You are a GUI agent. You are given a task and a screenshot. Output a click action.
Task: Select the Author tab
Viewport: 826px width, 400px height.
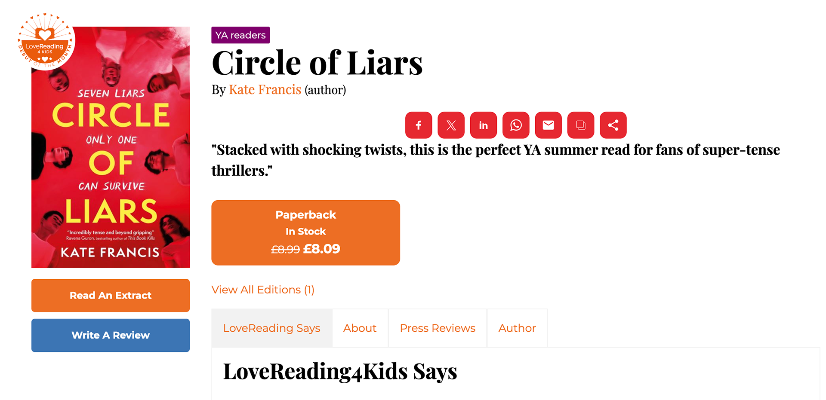(x=517, y=328)
